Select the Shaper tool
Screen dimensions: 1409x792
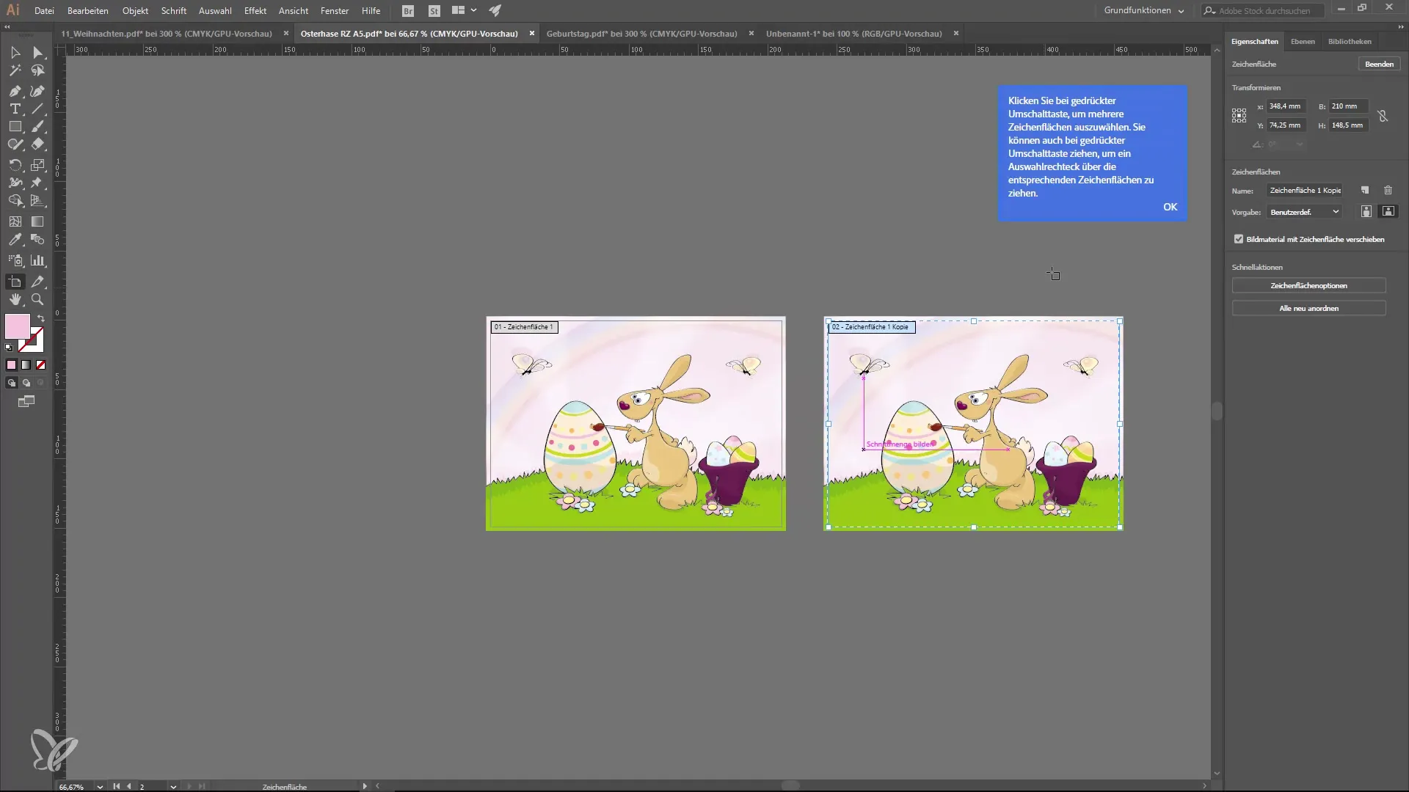pos(15,144)
